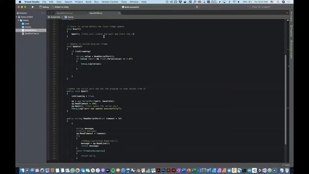Open the Document Outline side pad
This screenshot has width=309, height=174.
point(292,49)
